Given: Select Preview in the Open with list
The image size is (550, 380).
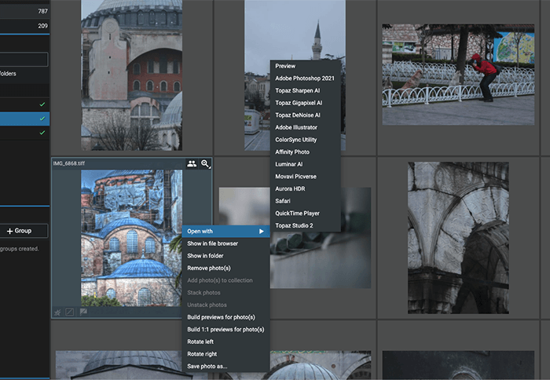Looking at the screenshot, I should click(x=286, y=66).
